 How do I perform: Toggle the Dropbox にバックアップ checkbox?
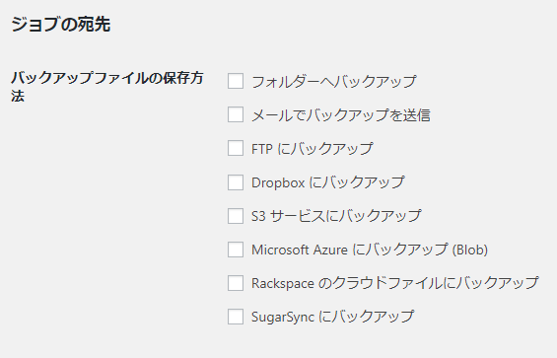click(x=236, y=182)
